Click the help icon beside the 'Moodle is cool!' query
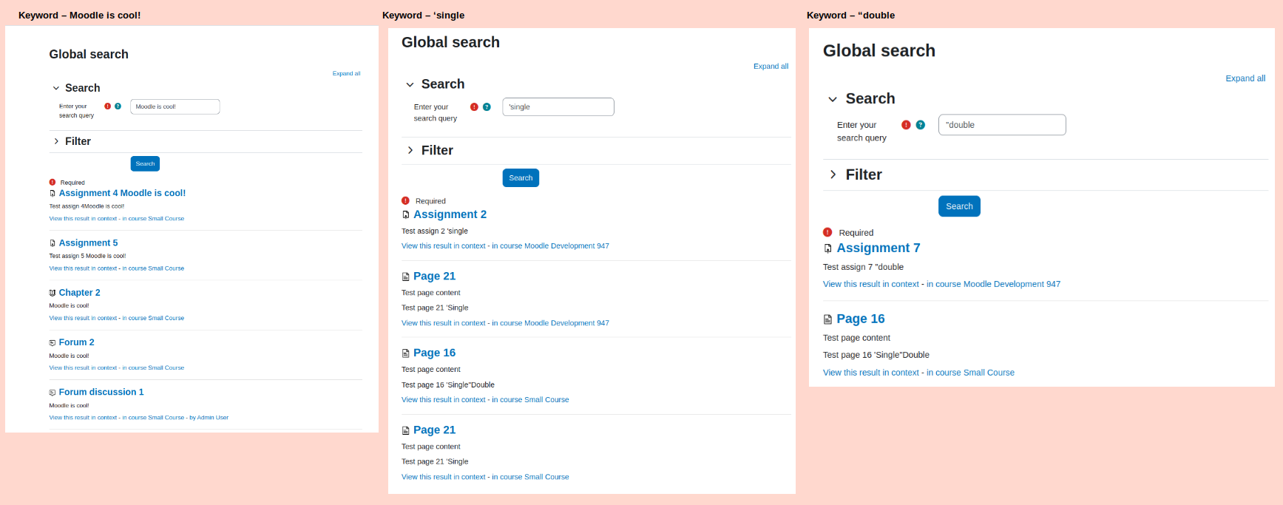 point(118,106)
